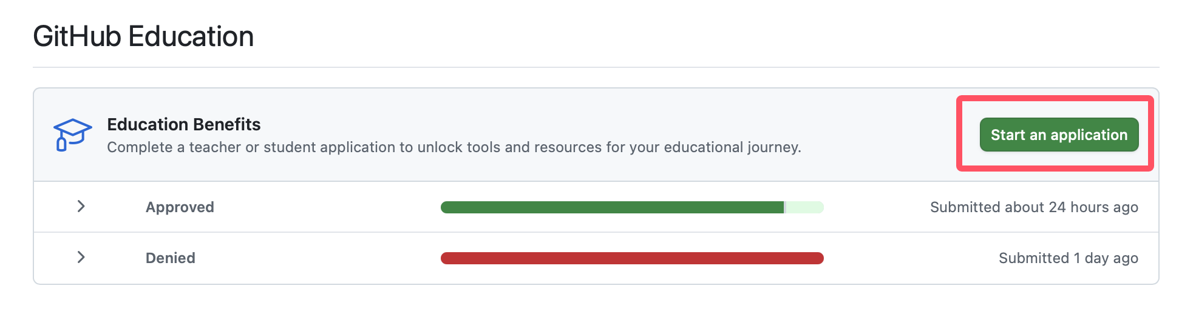Click the light green unfilled end of Approved bar
Viewport: 1196px width, 314px height.
805,207
